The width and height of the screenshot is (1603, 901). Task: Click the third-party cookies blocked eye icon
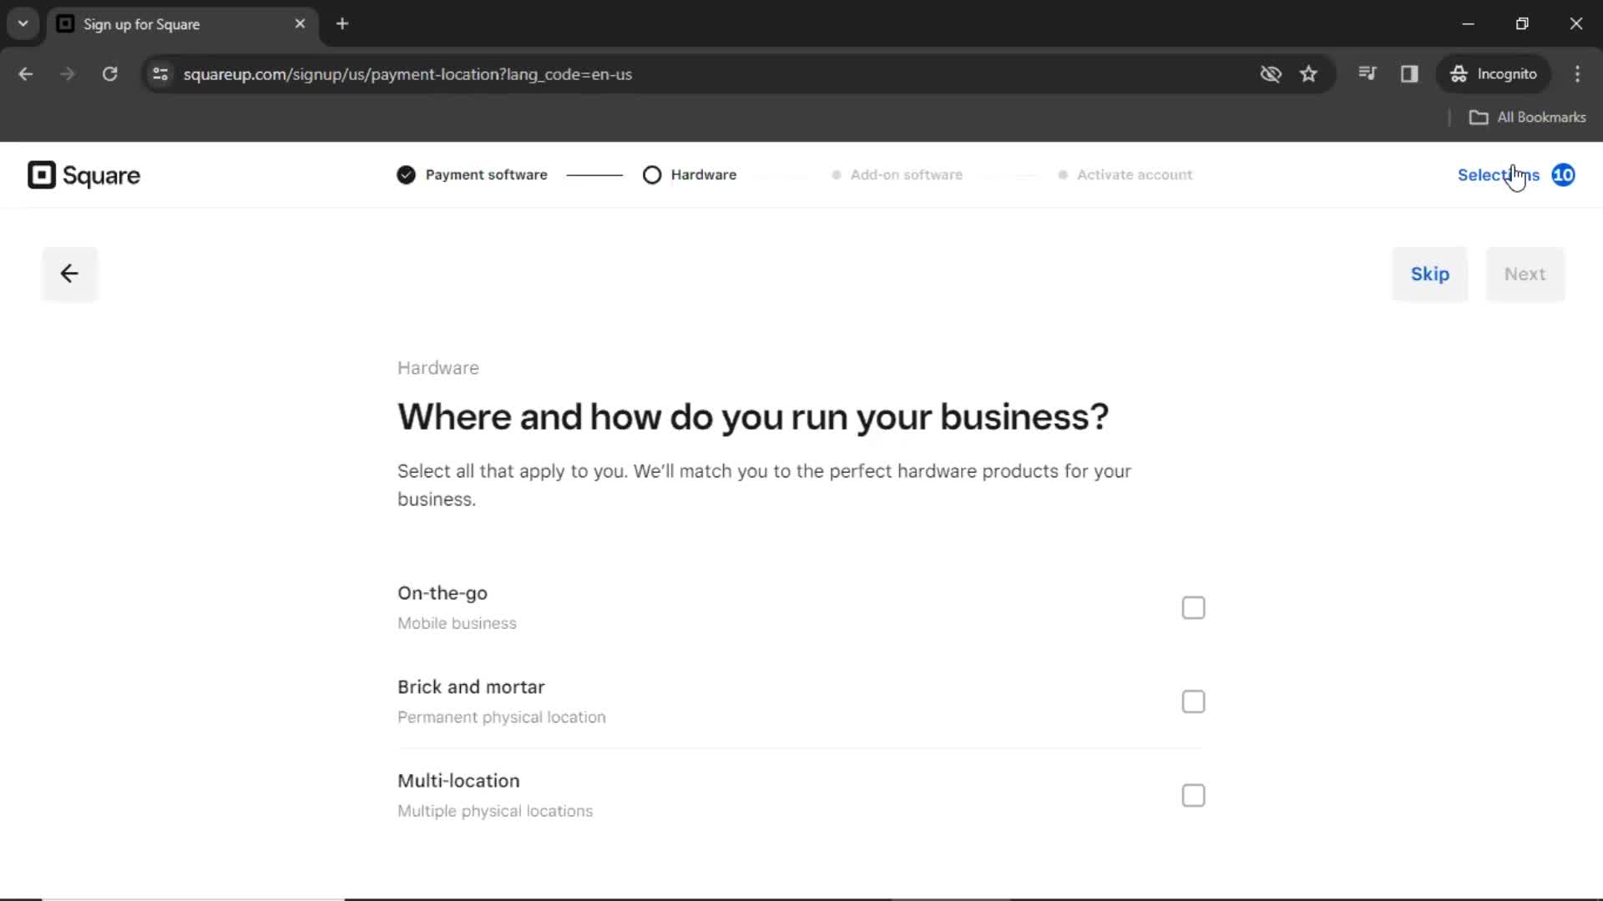pos(1271,74)
